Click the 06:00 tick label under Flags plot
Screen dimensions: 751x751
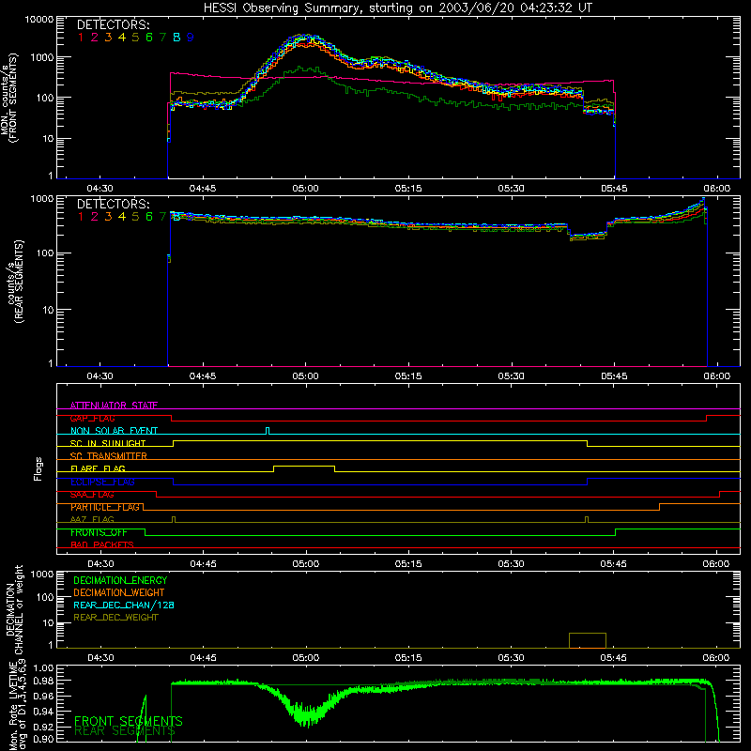coord(716,564)
